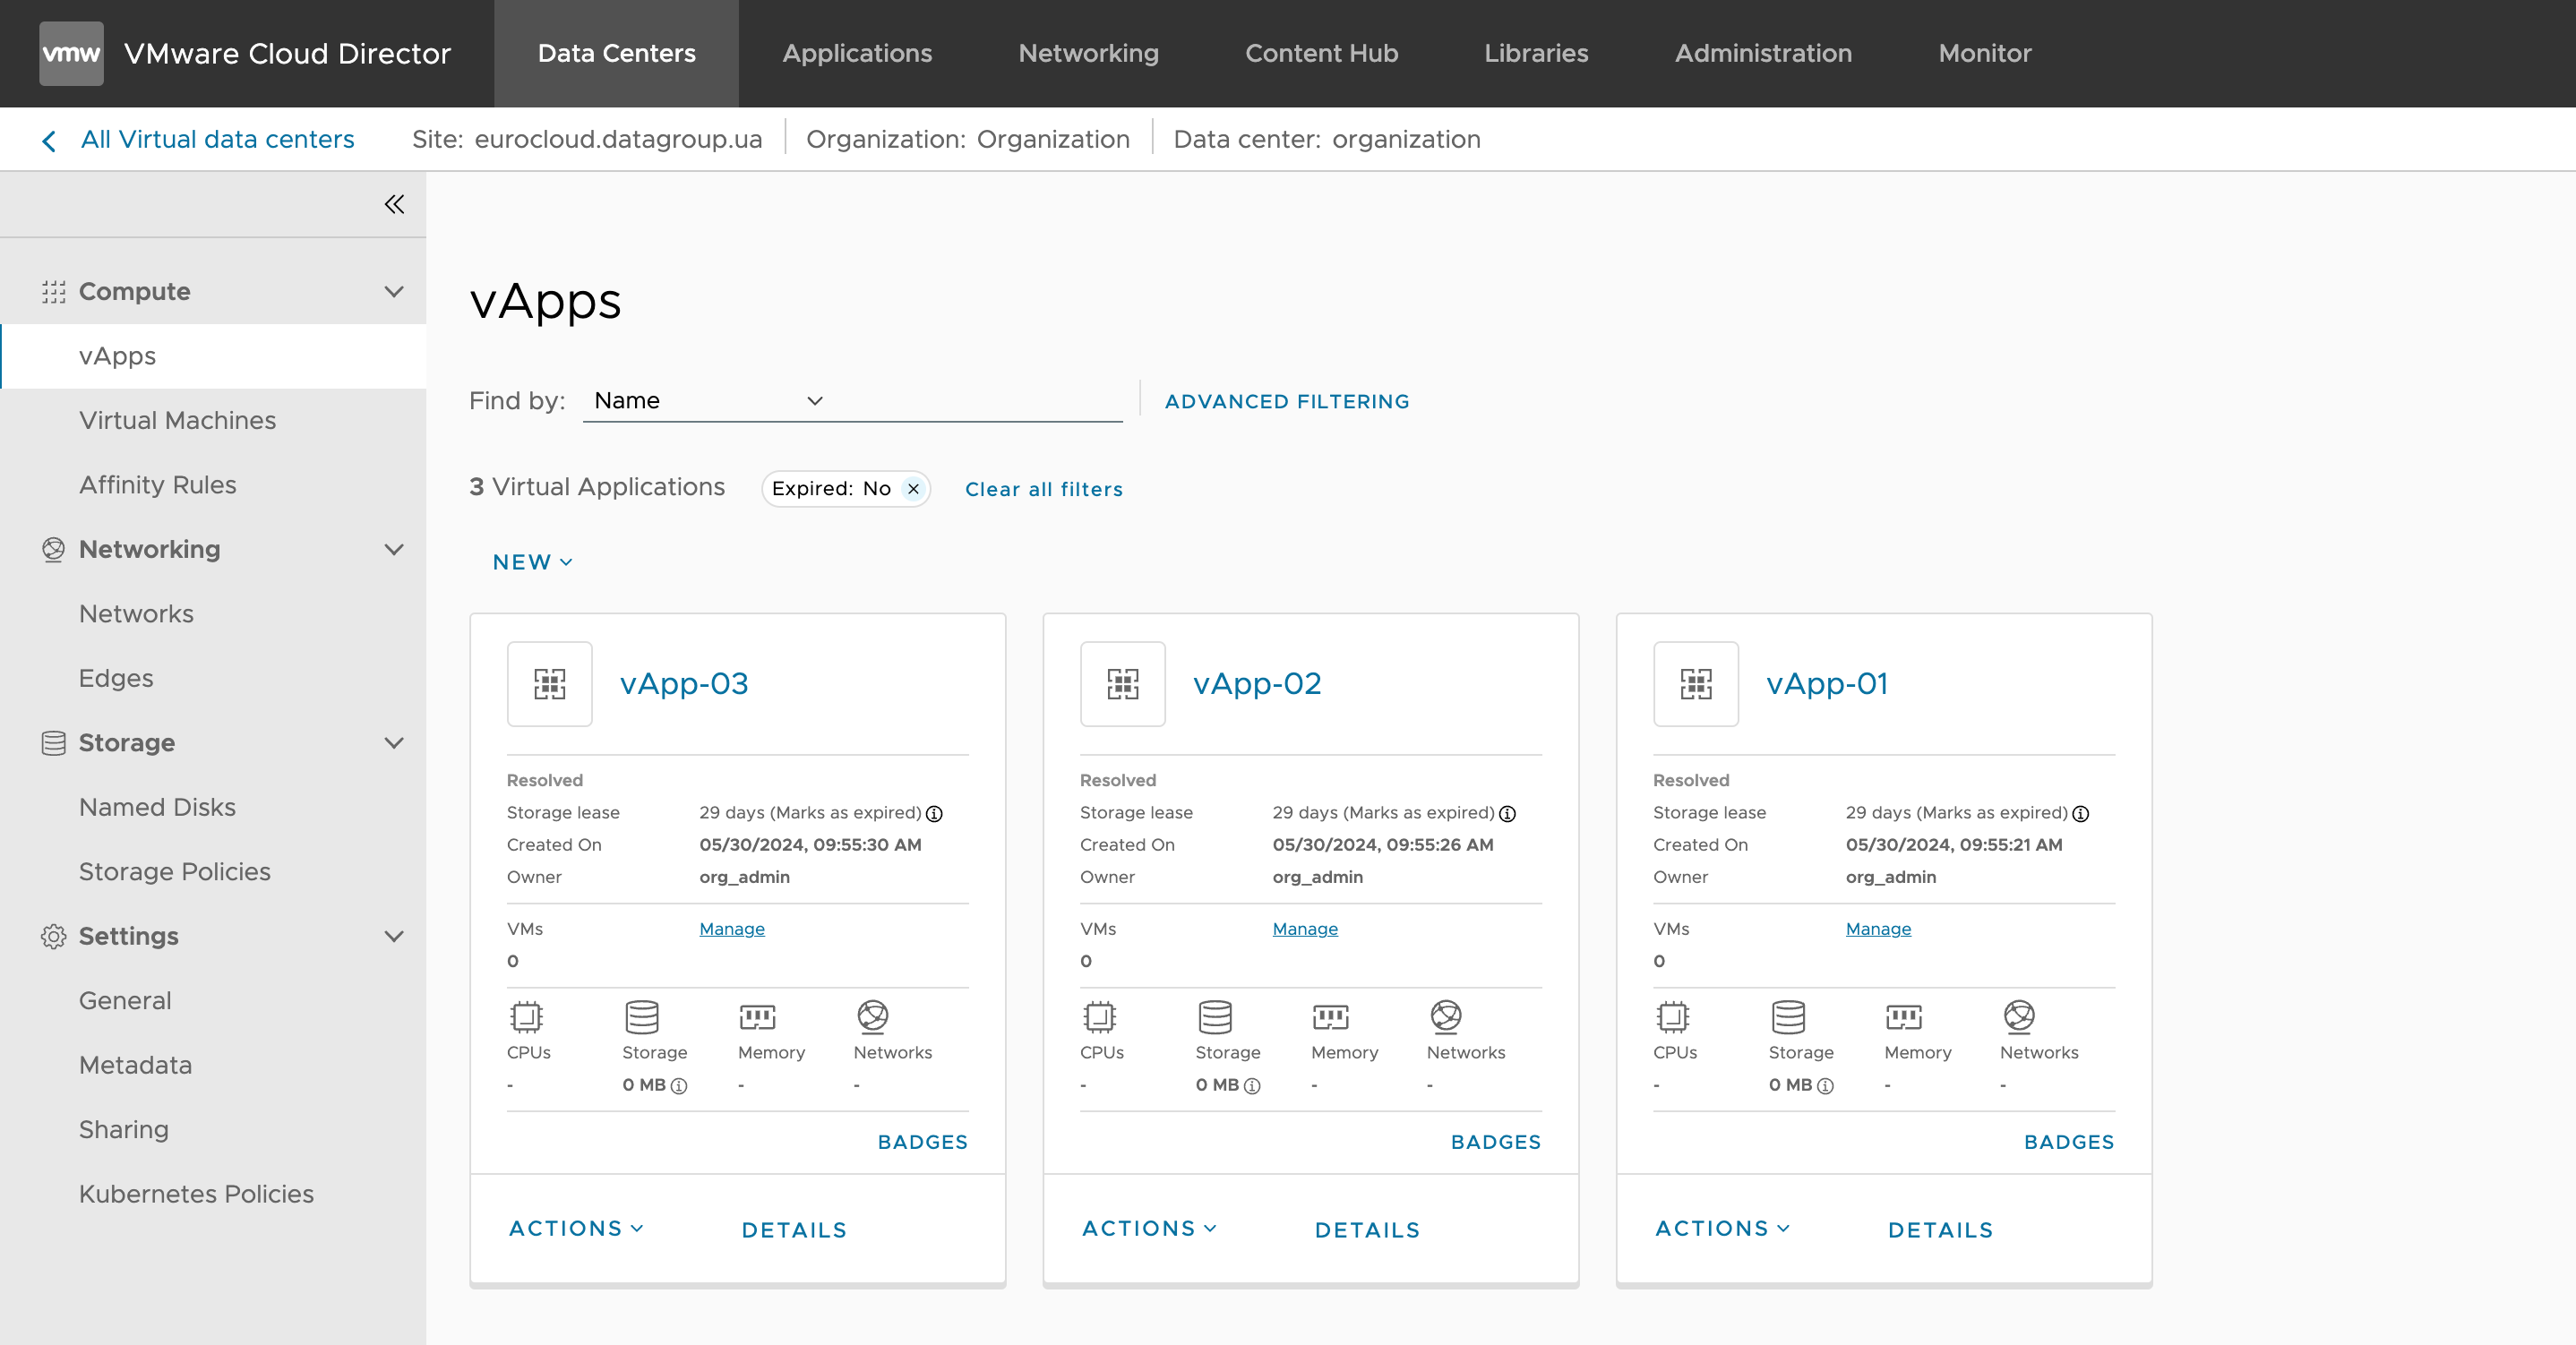Open the Monitor tab

[1985, 53]
